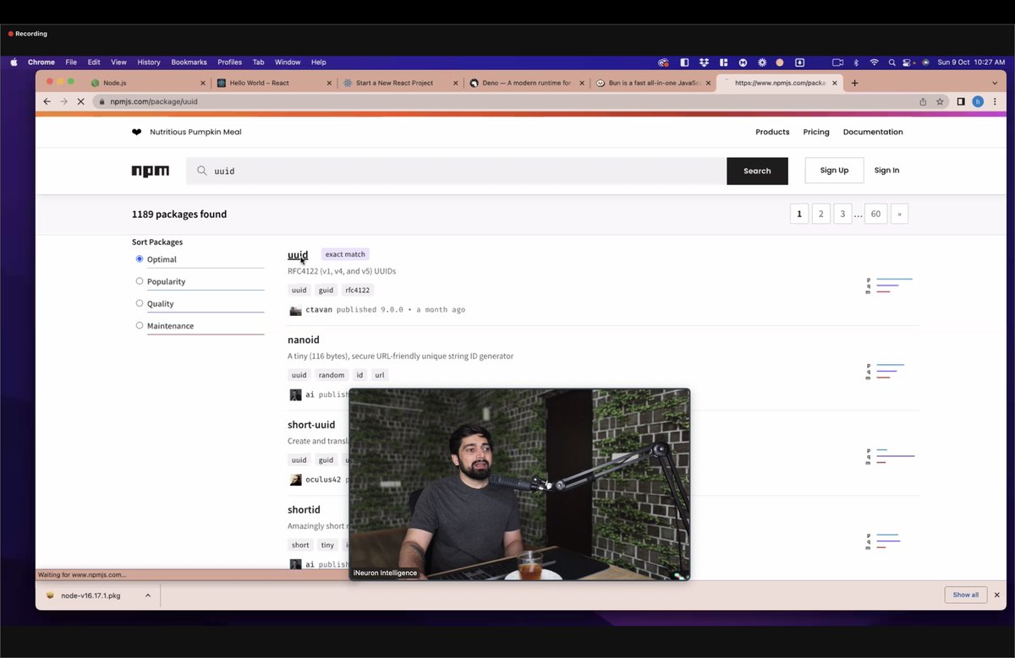Select the Optimal sort option
This screenshot has height=658, width=1015.
(140, 259)
